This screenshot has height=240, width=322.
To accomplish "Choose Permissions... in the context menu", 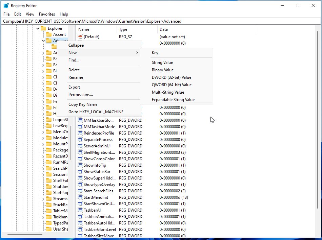I will (99, 94).
